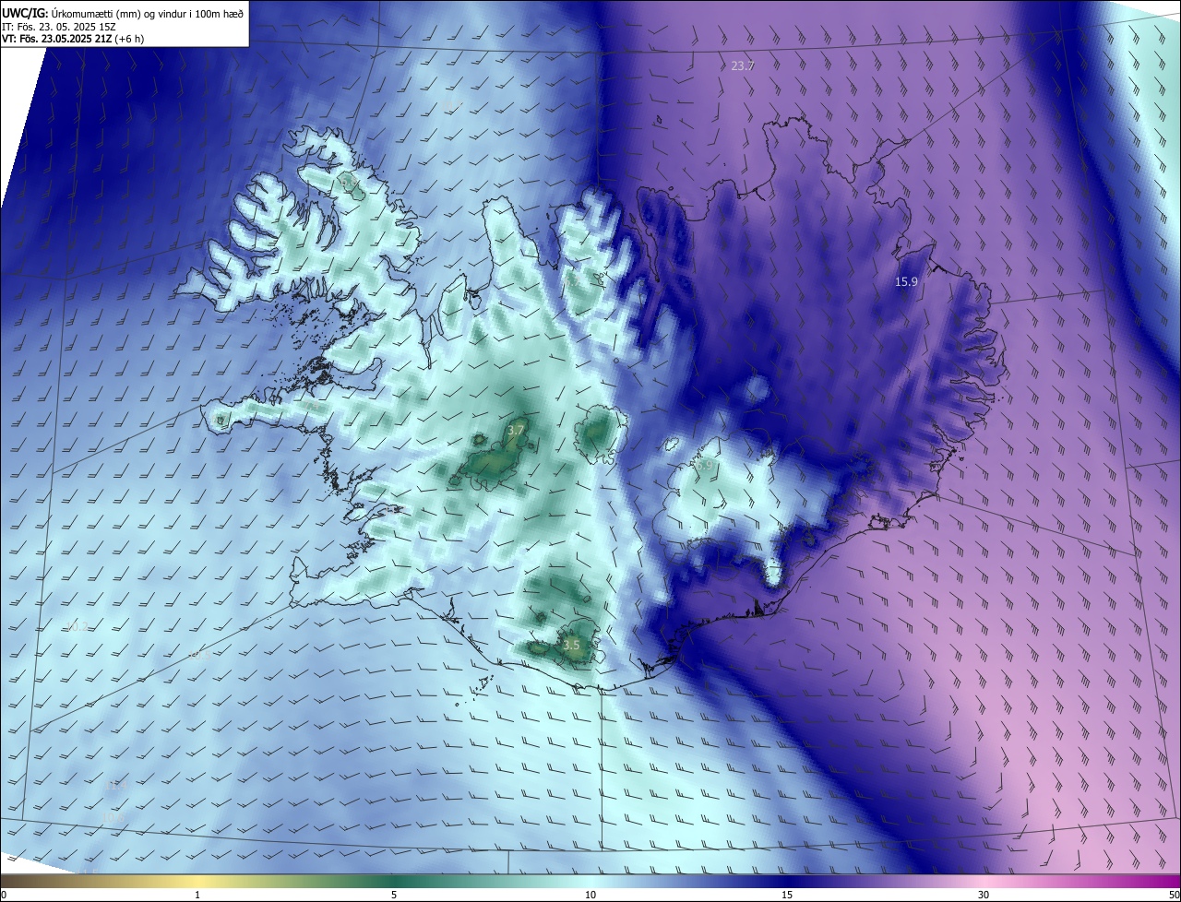
Task: Click the color bar label '1'
Action: [197, 895]
